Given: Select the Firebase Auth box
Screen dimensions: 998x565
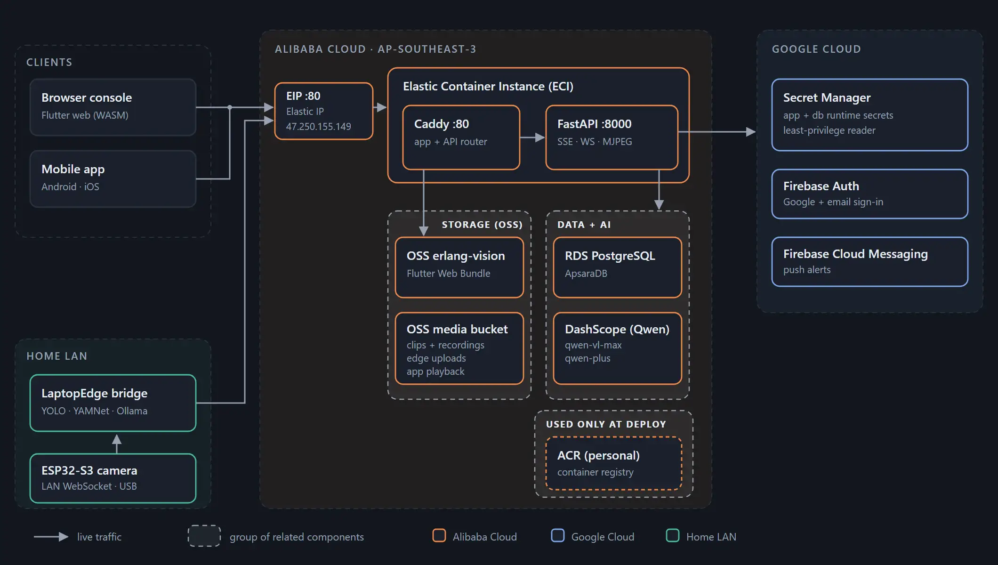Looking at the screenshot, I should coord(870,194).
